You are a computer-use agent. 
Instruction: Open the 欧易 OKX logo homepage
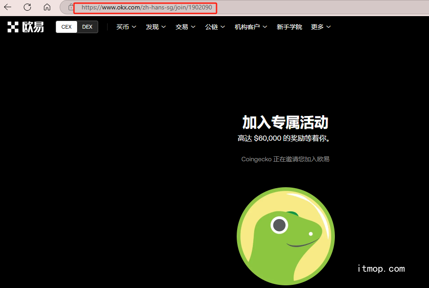pos(26,27)
